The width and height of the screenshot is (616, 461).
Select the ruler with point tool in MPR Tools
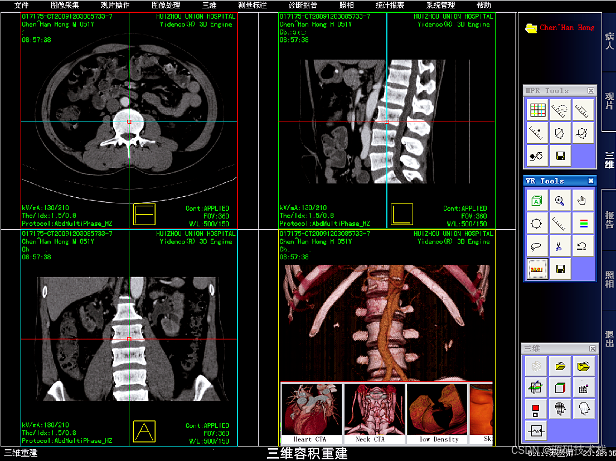point(537,133)
